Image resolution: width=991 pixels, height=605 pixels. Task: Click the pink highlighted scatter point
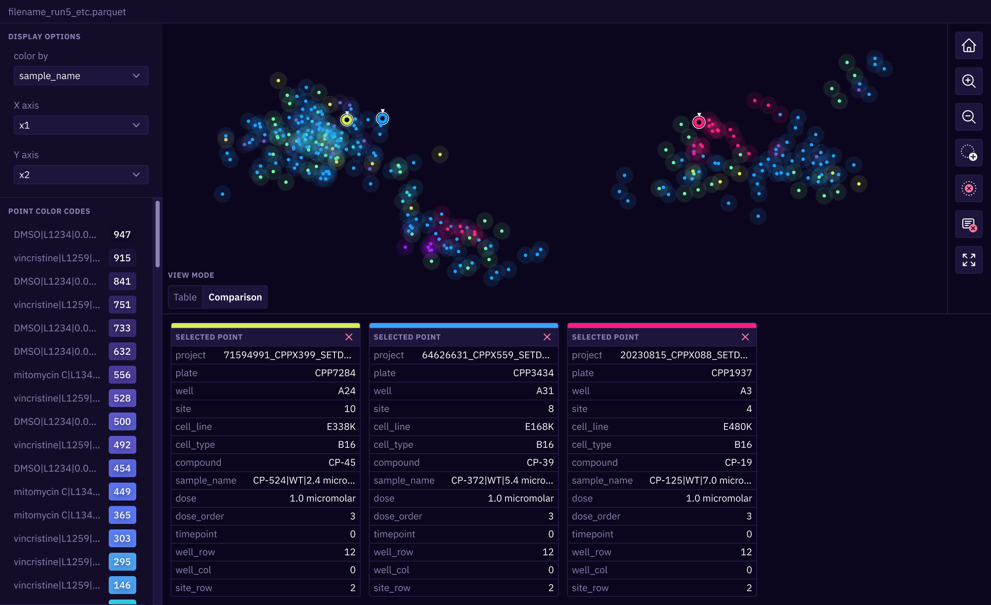(x=698, y=122)
